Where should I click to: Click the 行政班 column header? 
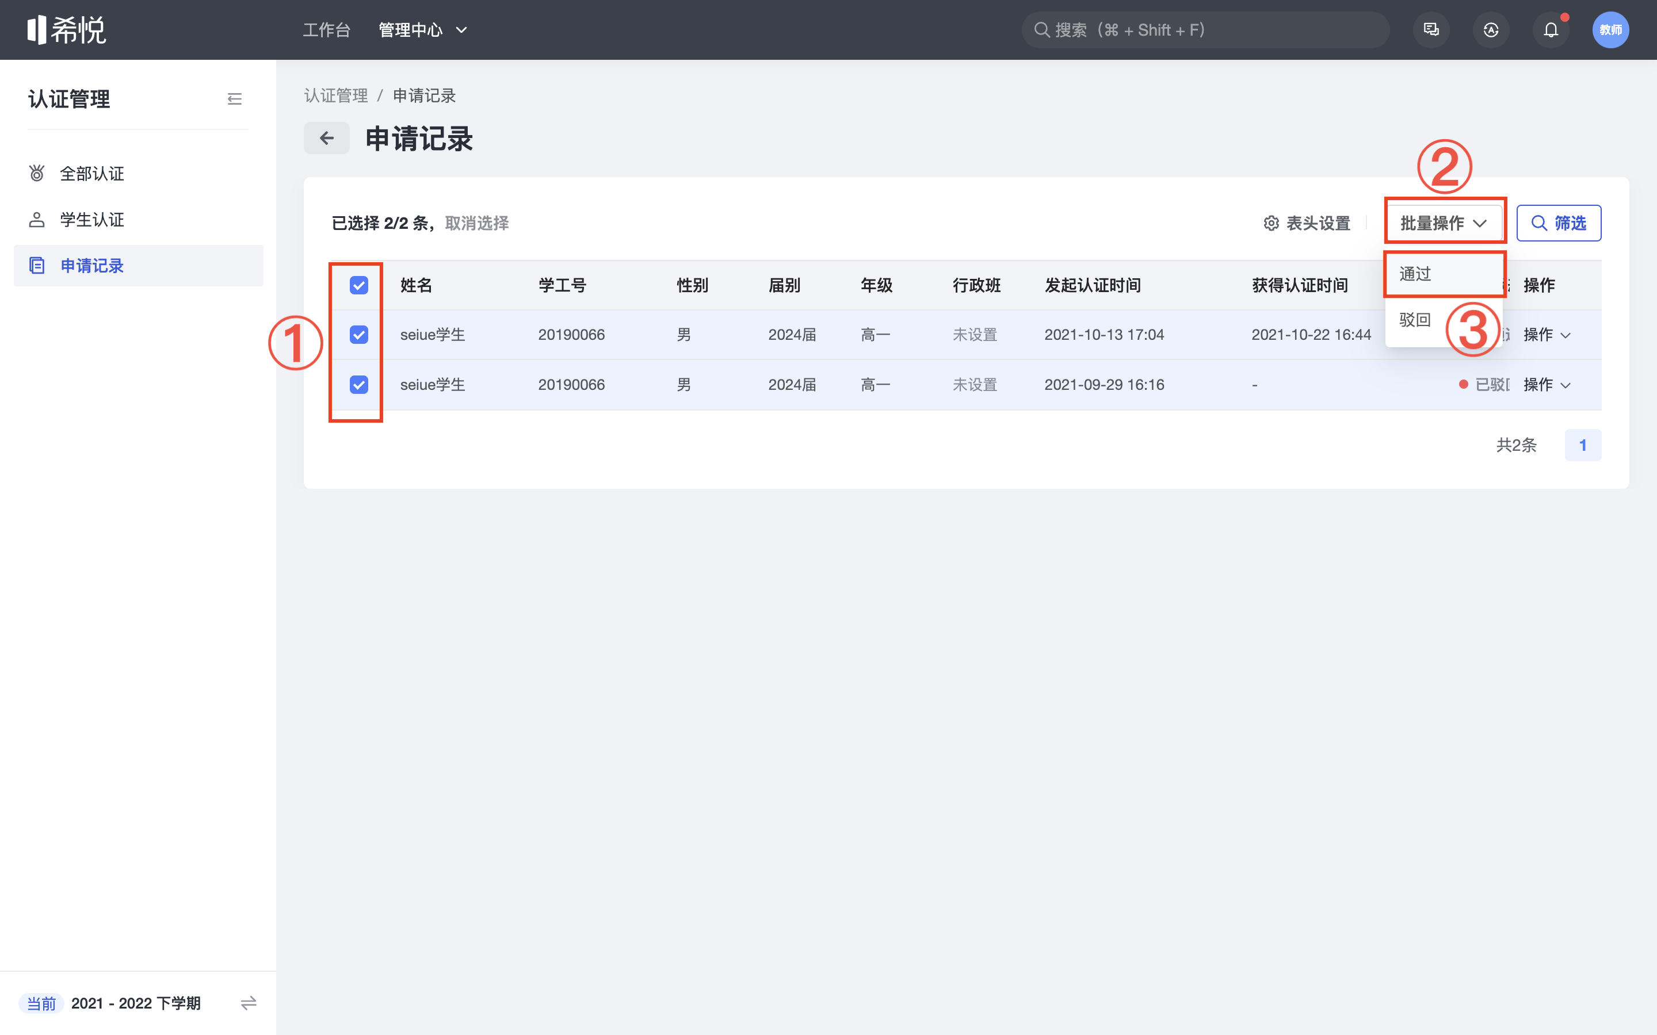[x=976, y=285]
